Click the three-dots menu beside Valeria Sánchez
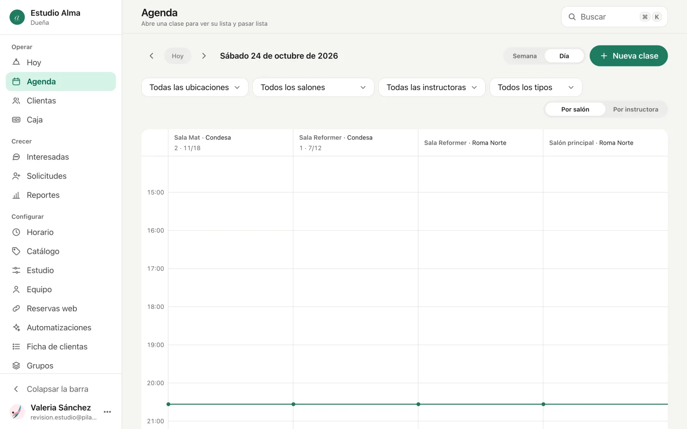This screenshot has height=429, width=687. tap(107, 412)
